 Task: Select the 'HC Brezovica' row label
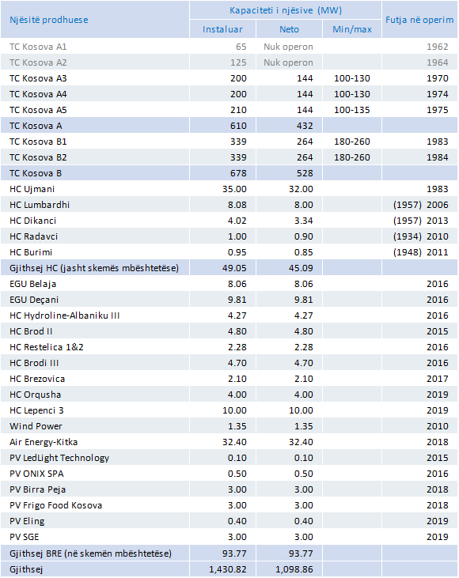pyautogui.click(x=37, y=380)
